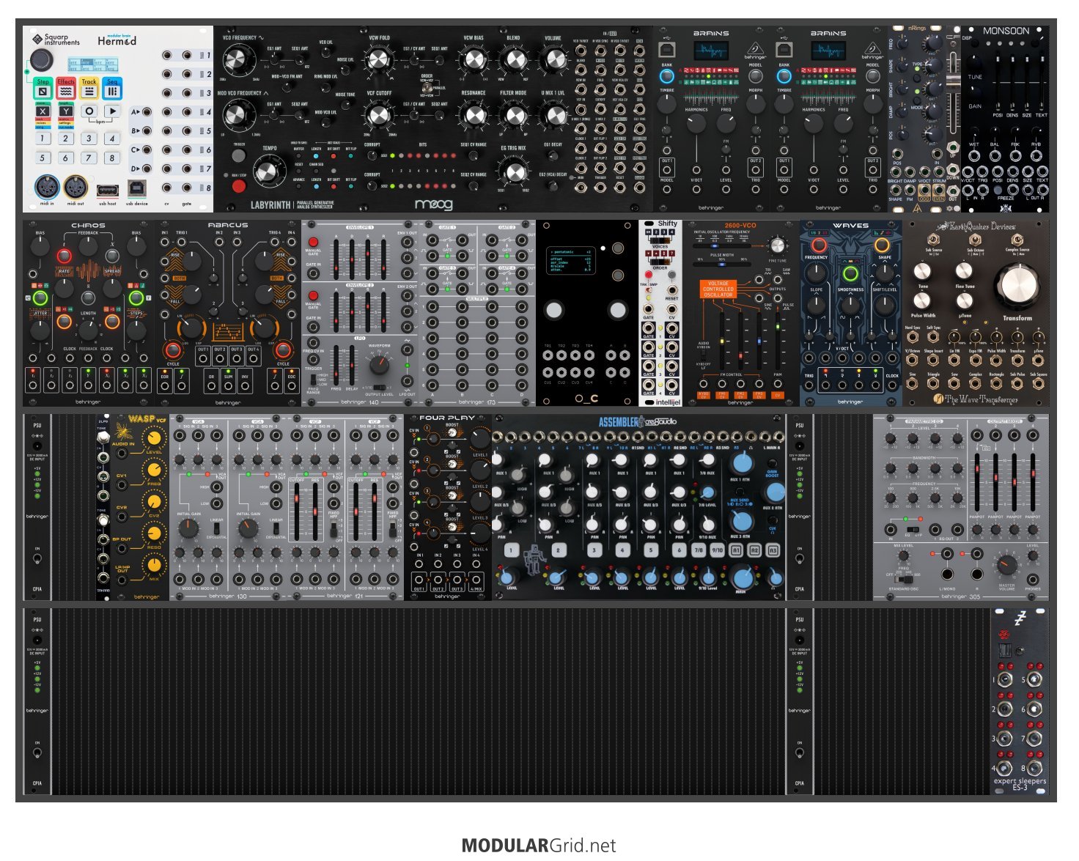This screenshot has height=861, width=1079.
Task: Select the usb host port on Hermod
Action: coord(107,191)
